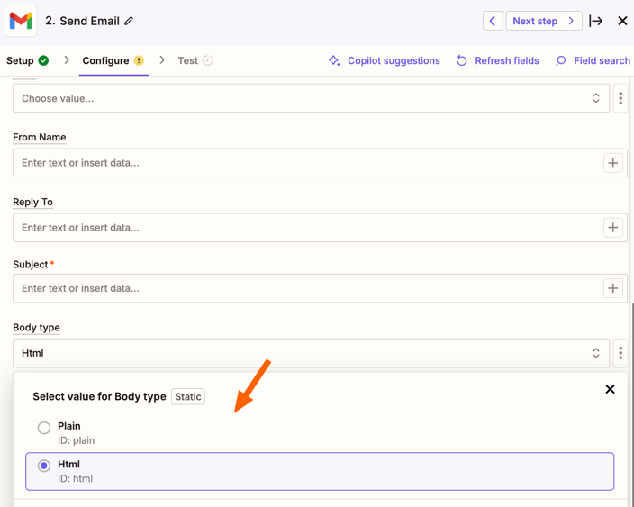
Task: Close the Body type value picker
Action: [610, 389]
